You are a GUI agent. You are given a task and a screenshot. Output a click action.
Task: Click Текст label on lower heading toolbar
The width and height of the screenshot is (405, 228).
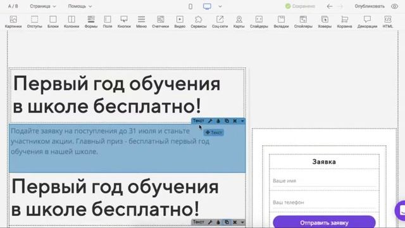pyautogui.click(x=198, y=222)
